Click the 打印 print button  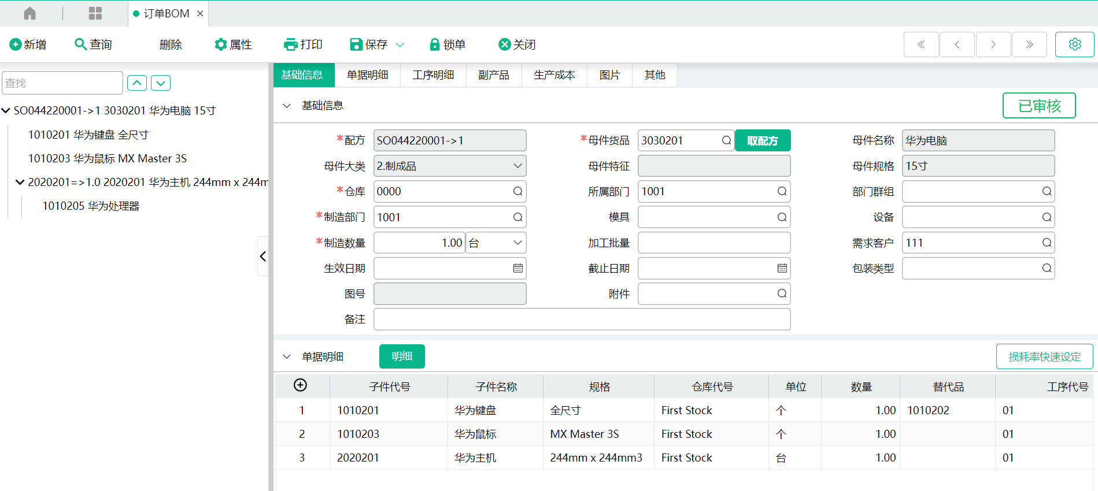[303, 44]
